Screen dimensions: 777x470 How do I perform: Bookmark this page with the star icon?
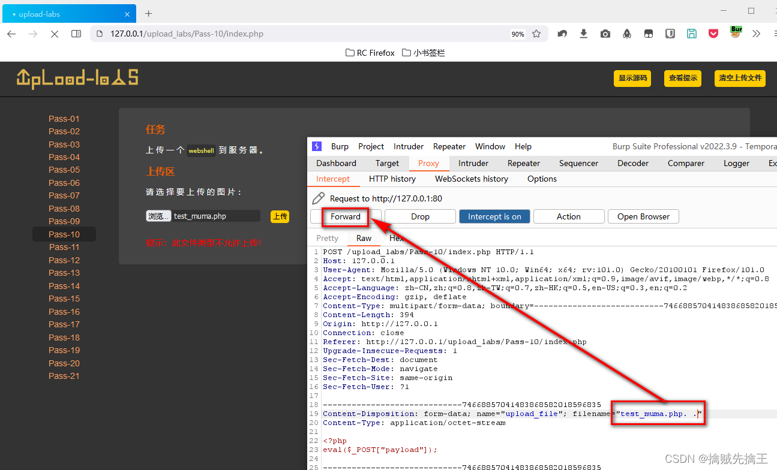point(536,34)
